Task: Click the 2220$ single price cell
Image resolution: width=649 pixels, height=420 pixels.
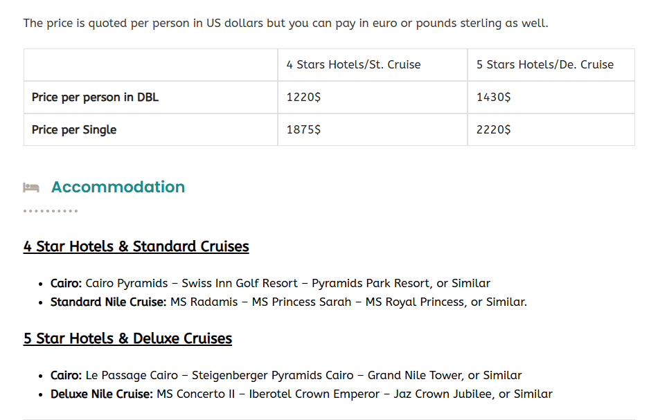Action: [493, 130]
